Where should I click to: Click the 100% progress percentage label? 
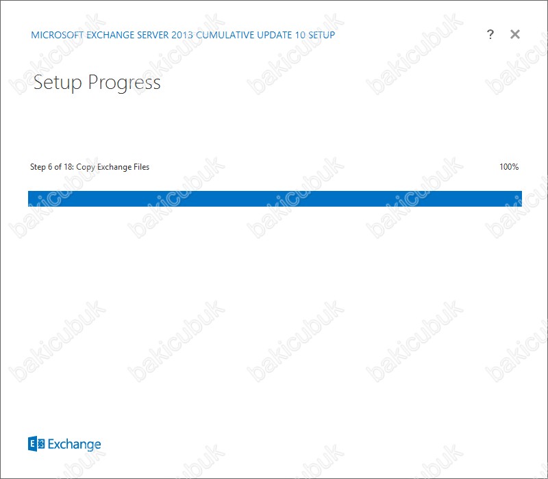[x=509, y=167]
